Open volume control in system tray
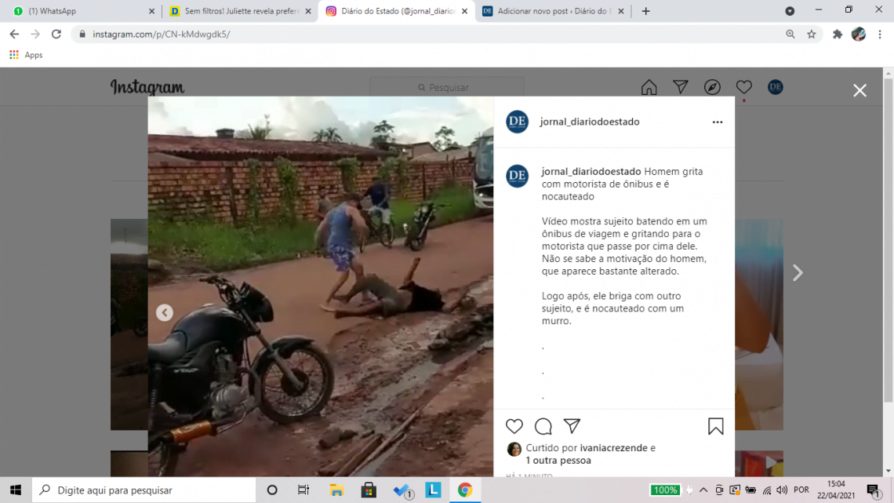Viewport: 894px width, 503px height. (783, 490)
